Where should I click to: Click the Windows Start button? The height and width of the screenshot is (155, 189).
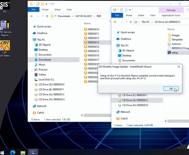[2, 153]
